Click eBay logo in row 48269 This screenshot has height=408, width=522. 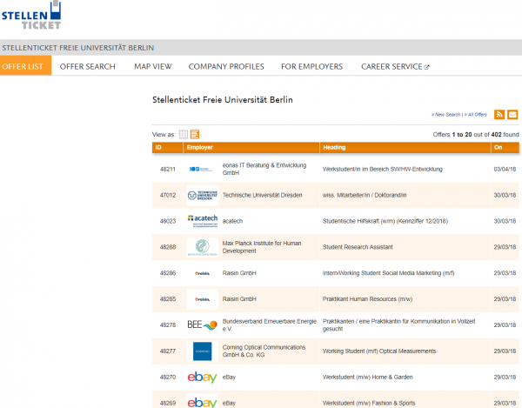[x=203, y=402]
